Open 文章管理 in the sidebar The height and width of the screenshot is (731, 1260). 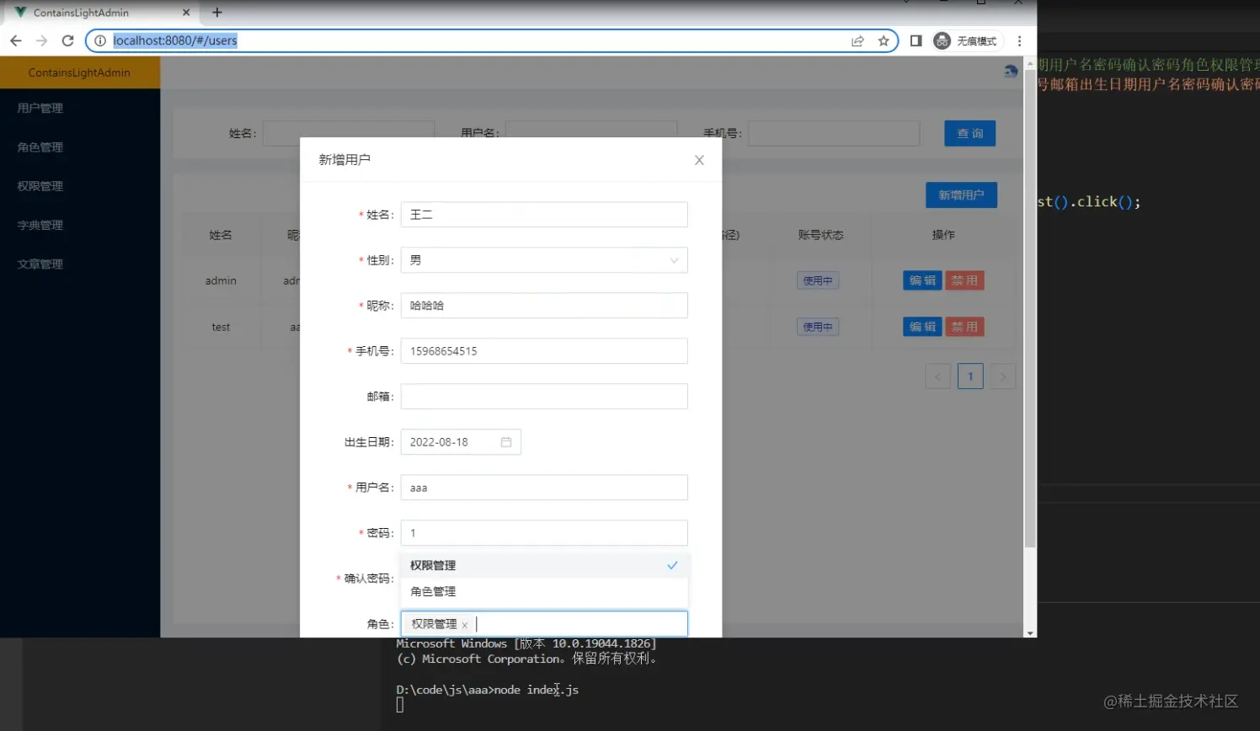coord(40,264)
